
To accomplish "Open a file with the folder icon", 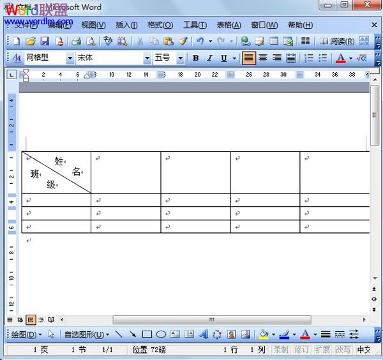I will (x=31, y=41).
